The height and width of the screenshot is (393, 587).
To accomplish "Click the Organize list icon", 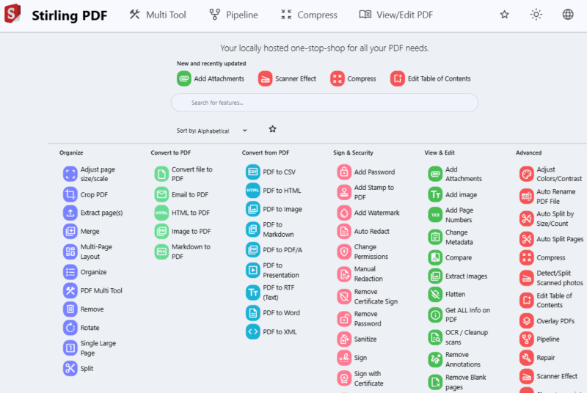I will pyautogui.click(x=70, y=272).
